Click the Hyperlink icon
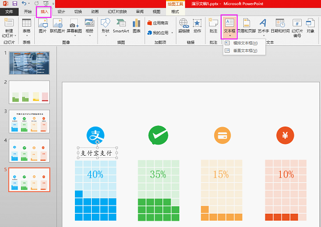 click(183, 23)
